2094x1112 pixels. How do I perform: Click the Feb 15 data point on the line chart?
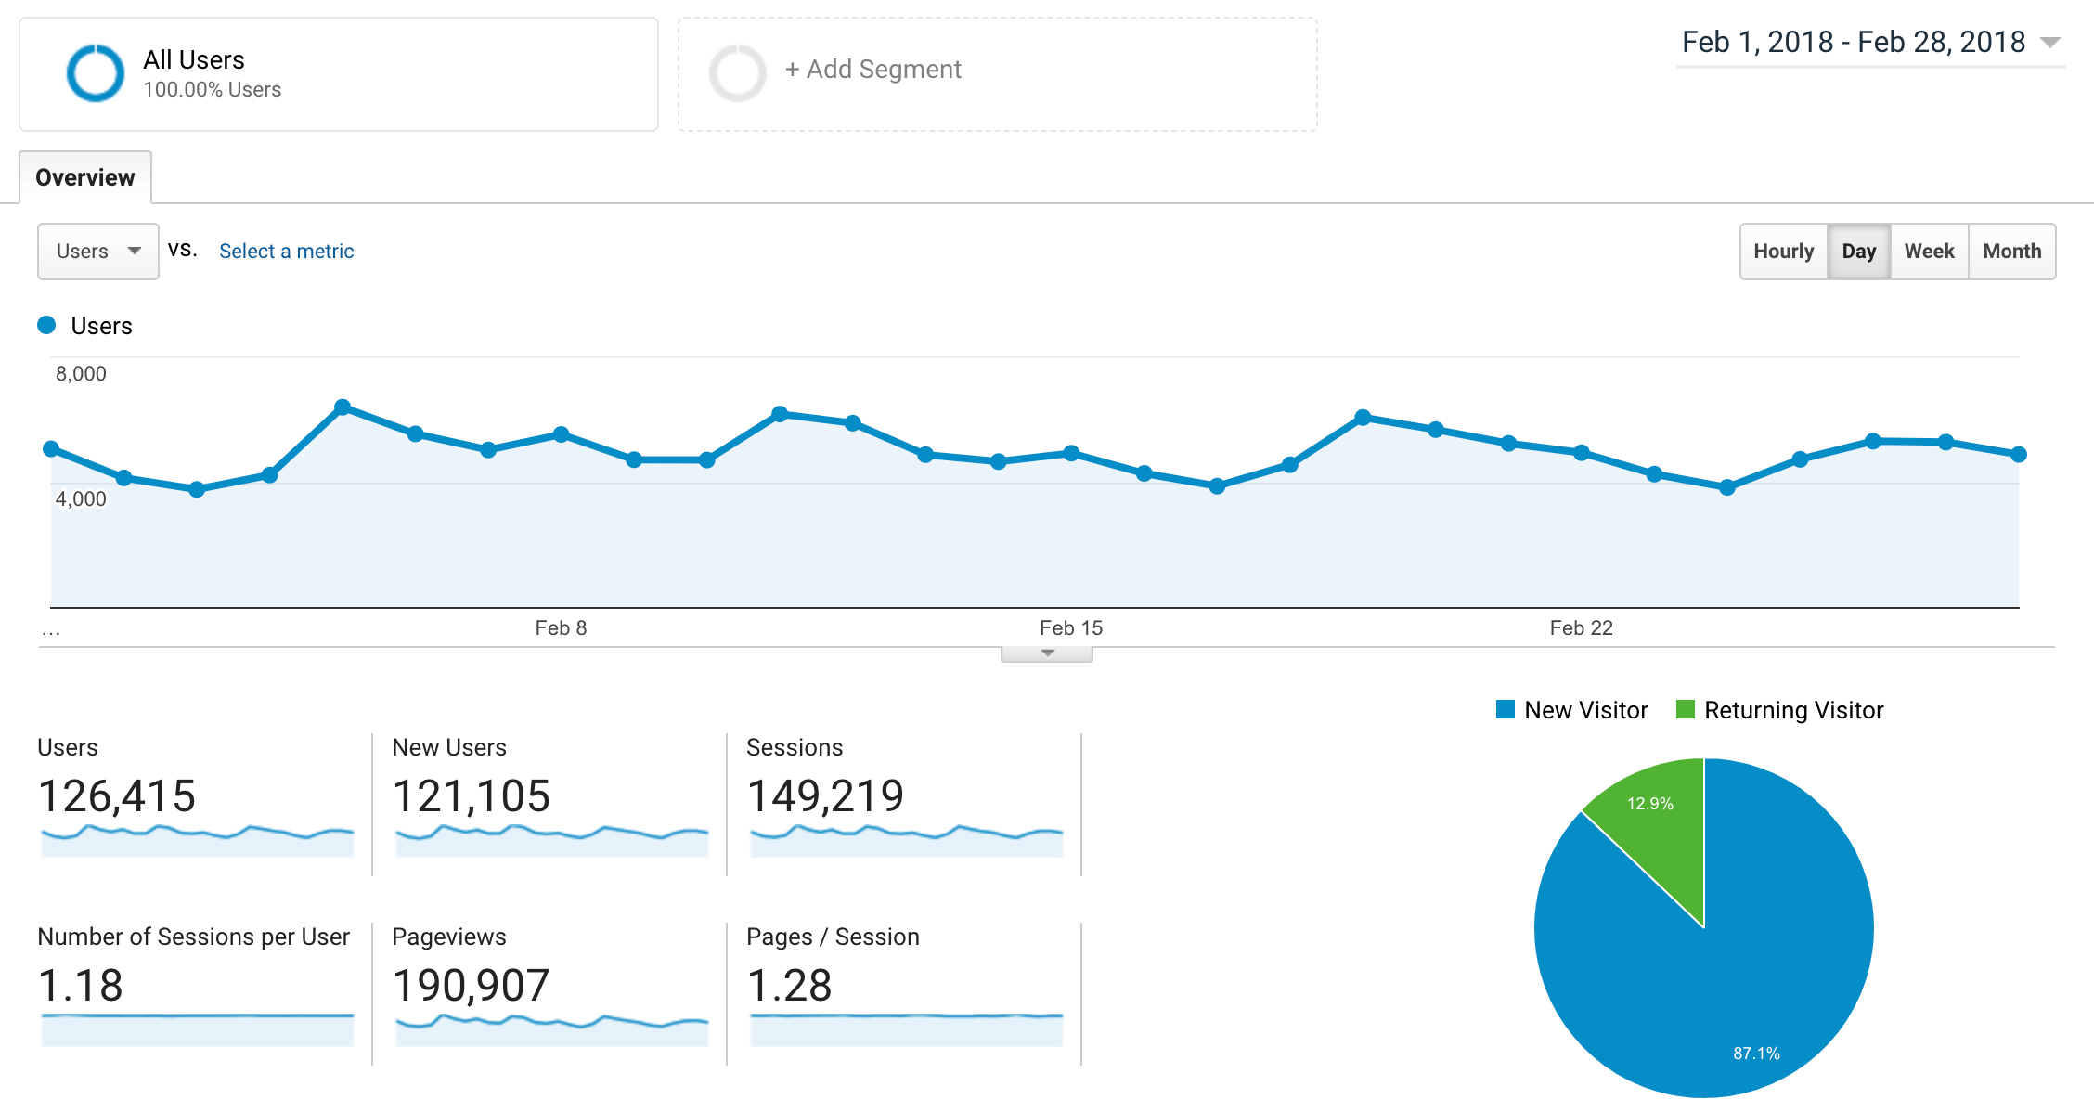coord(1072,454)
